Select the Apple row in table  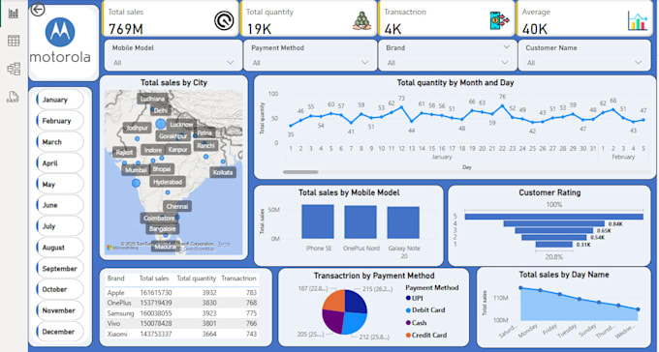click(182, 292)
